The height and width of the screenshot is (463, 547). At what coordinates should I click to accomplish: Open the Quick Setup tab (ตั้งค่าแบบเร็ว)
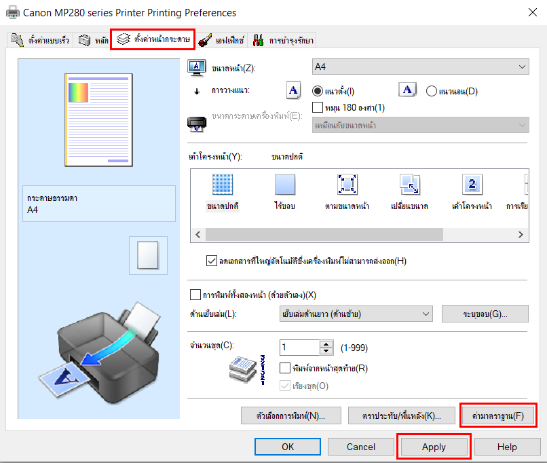tap(40, 40)
